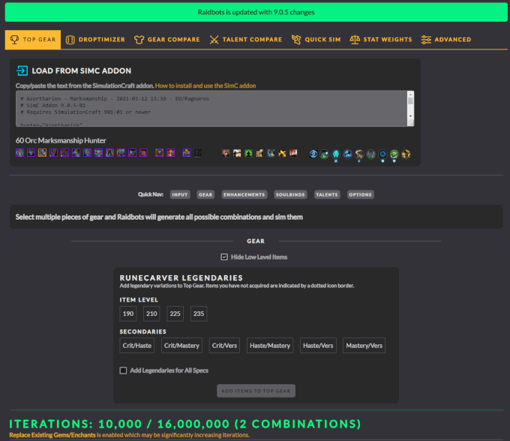510x441 pixels.
Task: Open the Gear Compare tab
Action: [x=166, y=39]
